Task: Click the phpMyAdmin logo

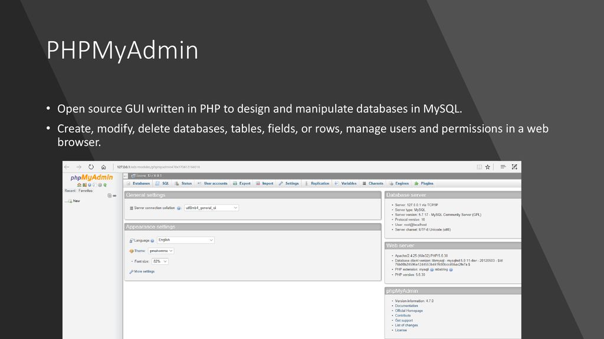Action: click(91, 178)
